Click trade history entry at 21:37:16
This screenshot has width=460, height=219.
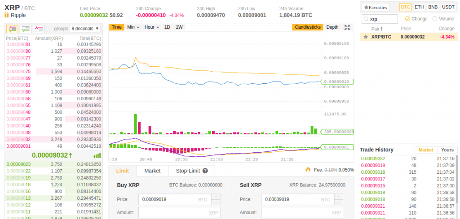408,159
